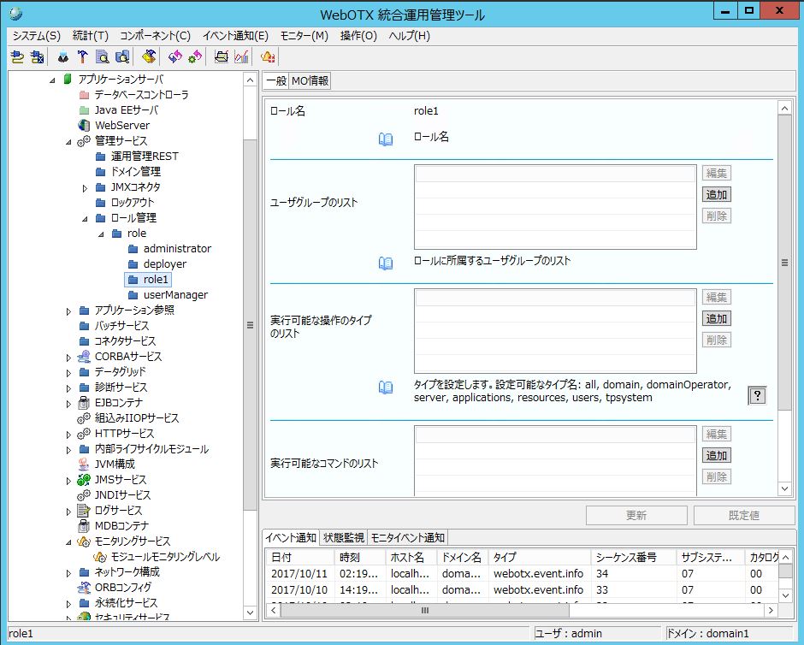Open the 統計(T) menu
Image resolution: width=804 pixels, height=645 pixels.
90,36
